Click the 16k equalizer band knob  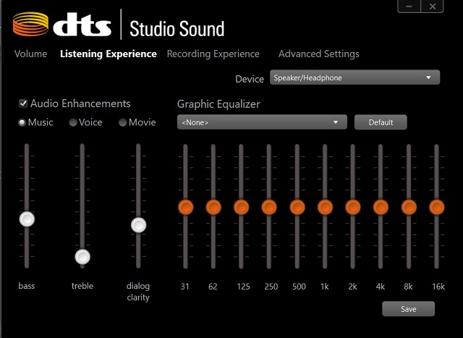click(436, 207)
